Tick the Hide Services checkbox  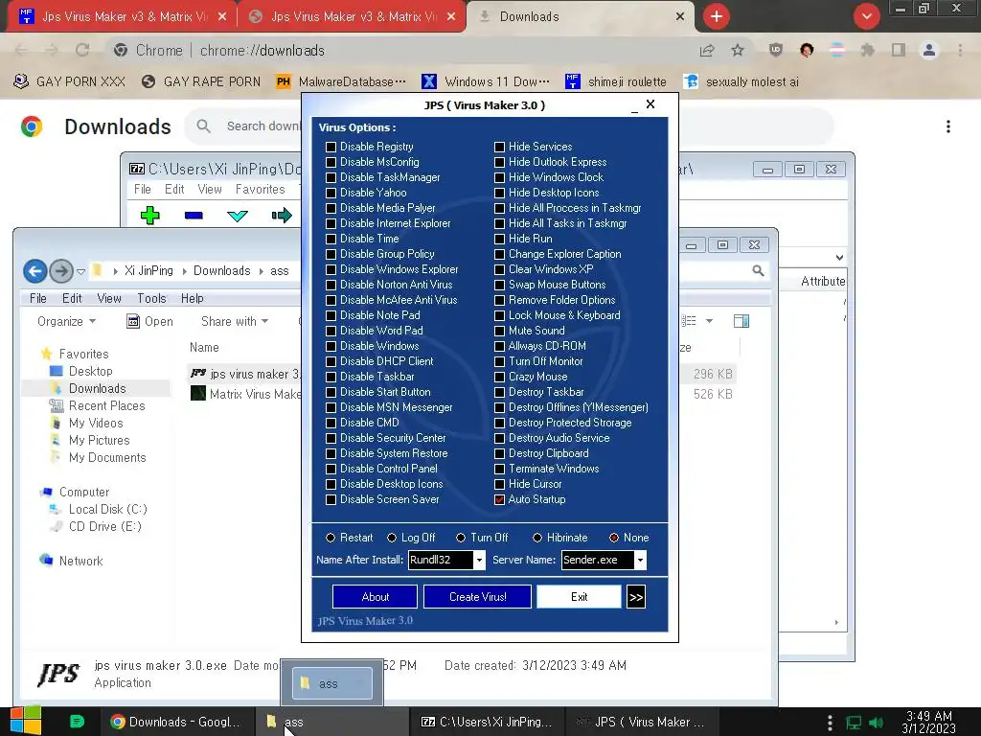pos(499,147)
